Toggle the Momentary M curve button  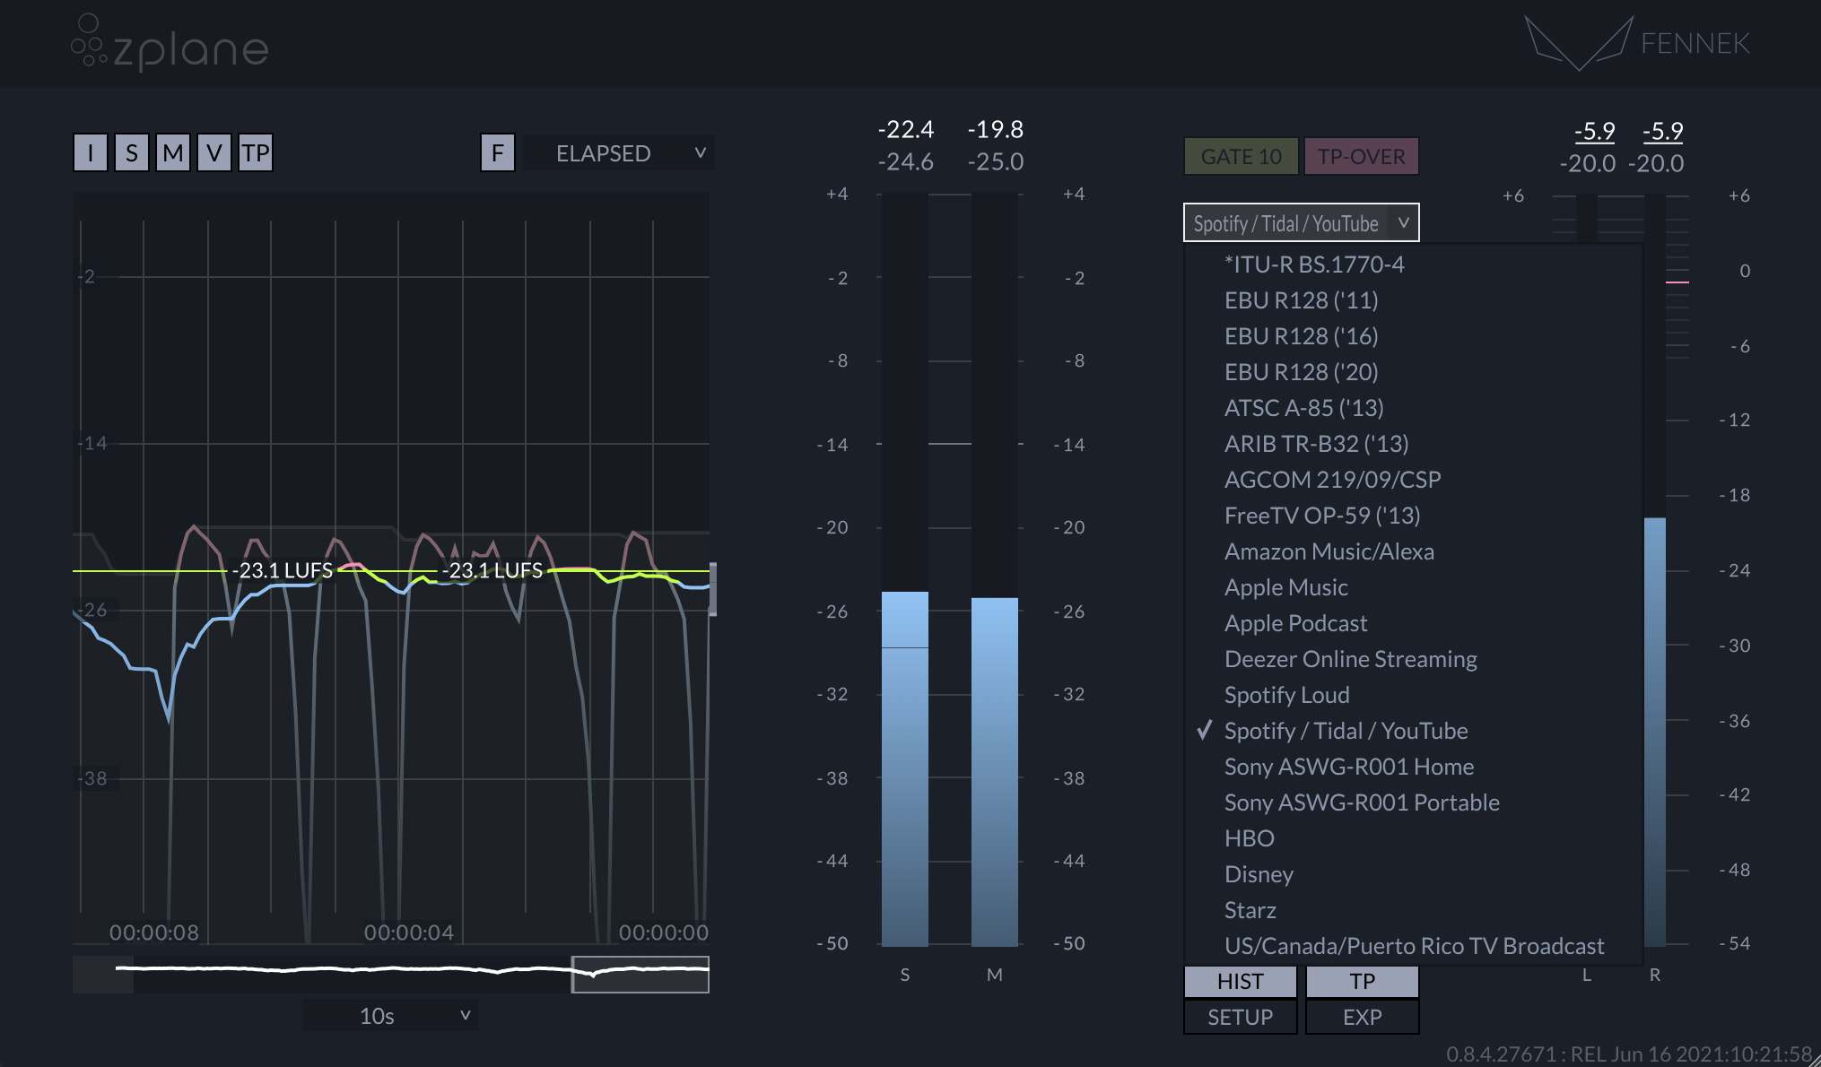coord(173,153)
